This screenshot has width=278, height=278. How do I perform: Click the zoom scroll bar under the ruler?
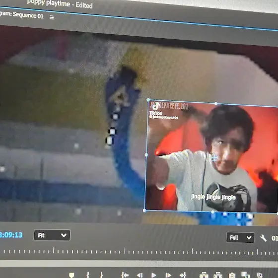[139, 264]
